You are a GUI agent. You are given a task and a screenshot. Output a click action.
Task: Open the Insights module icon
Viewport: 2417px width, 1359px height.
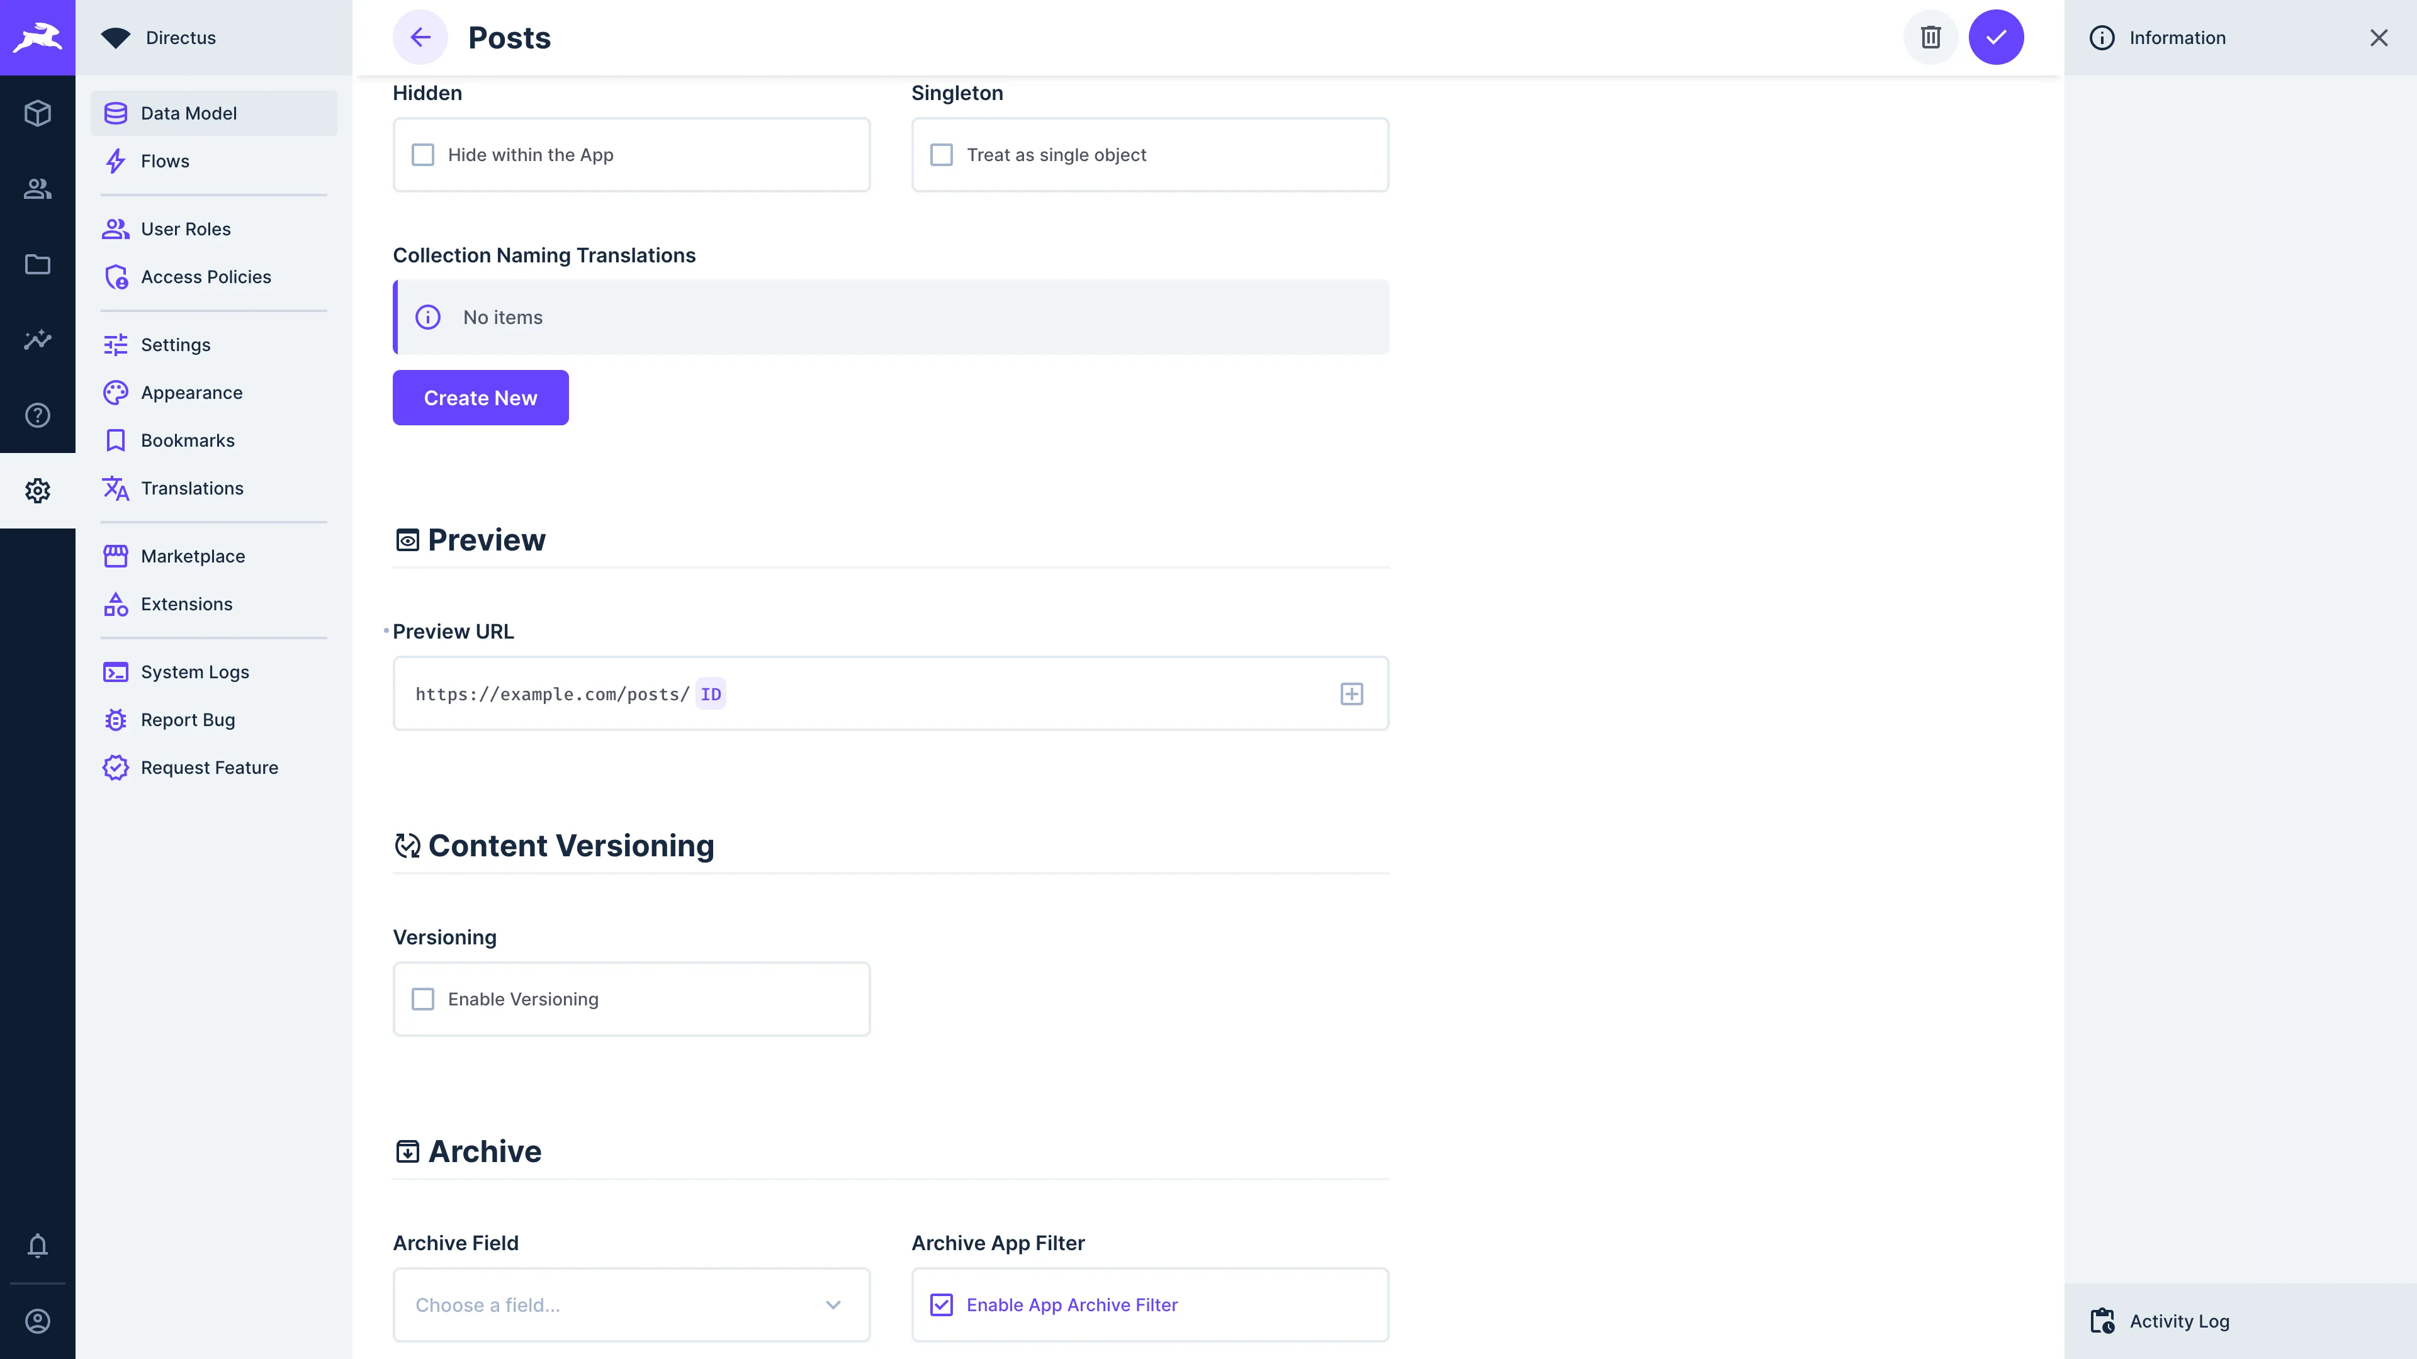(x=38, y=340)
